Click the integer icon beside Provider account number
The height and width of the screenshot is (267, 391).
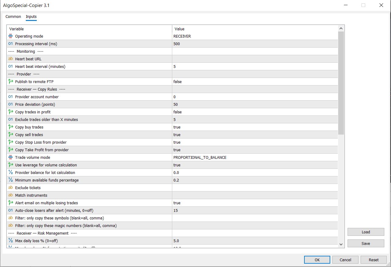(11, 97)
